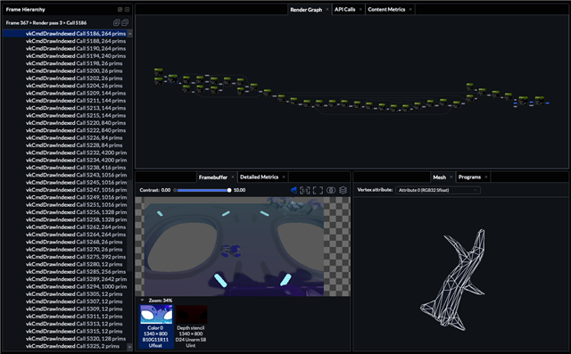
Task: Click the hierarchy list scroll up arrow
Action: coord(129,34)
